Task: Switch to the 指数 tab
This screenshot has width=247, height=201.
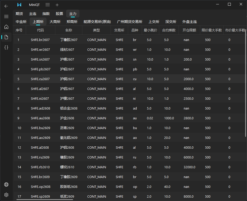Action: (x=46, y=14)
